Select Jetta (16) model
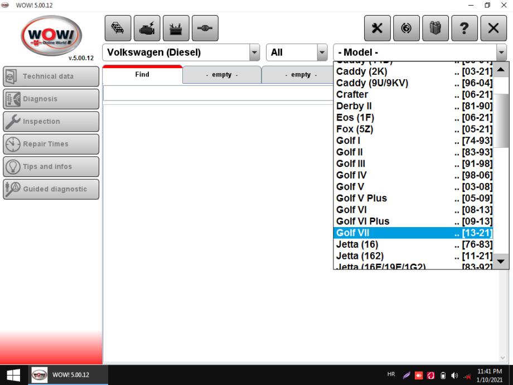The image size is (513, 385). [414, 244]
